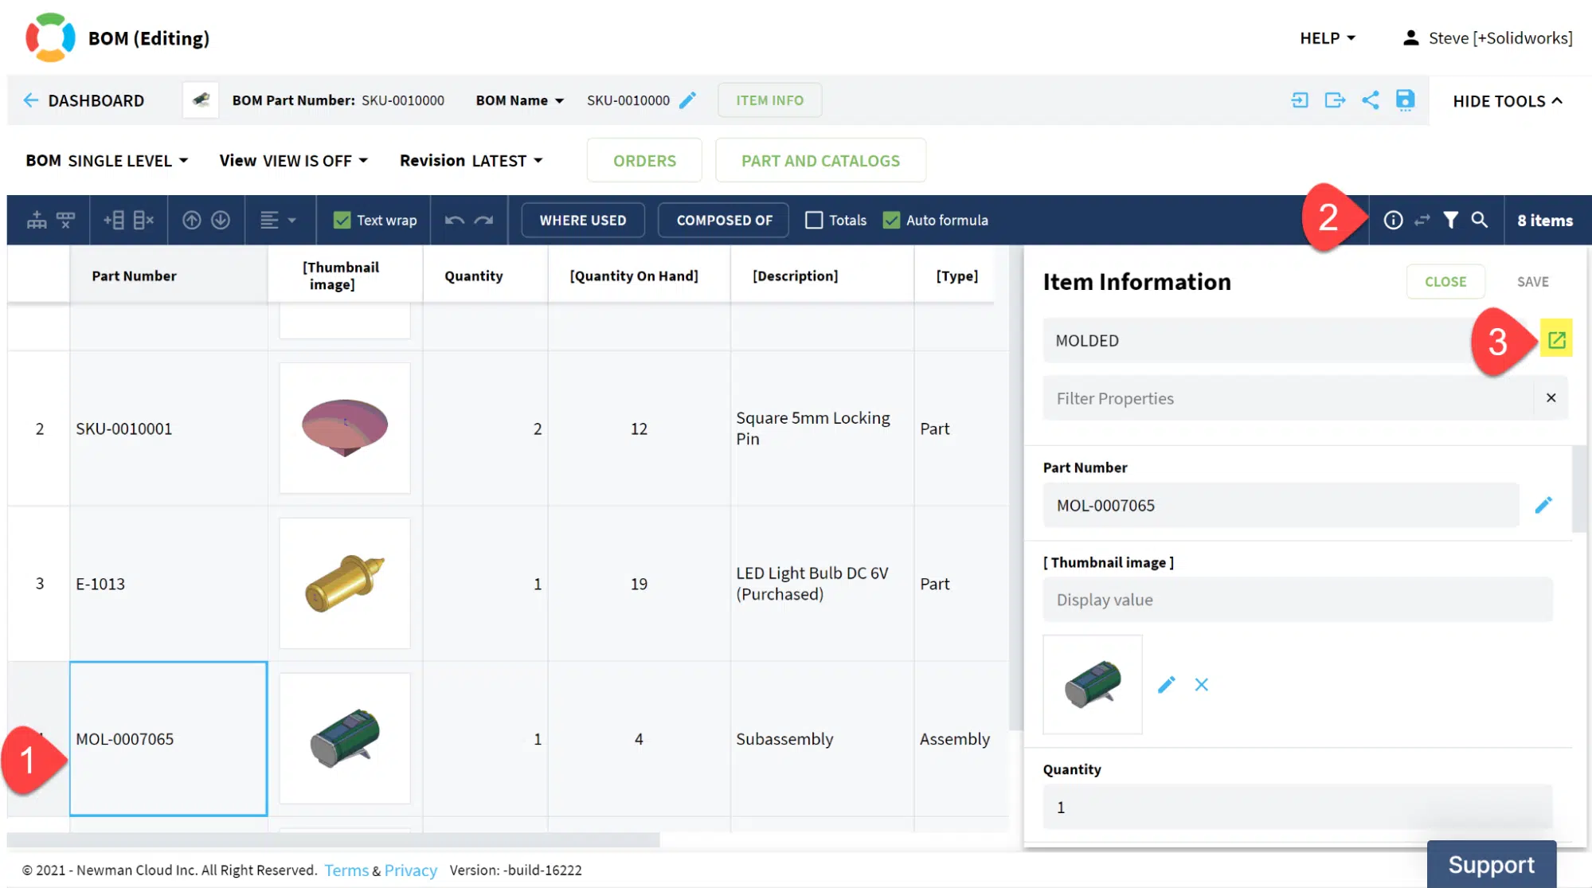Edit the Part Number MOL-0007065 with the pencil
Screen dimensions: 1592x888
click(1543, 505)
